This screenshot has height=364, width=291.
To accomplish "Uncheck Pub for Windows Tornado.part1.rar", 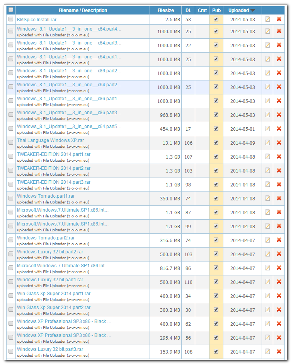I will 216,198.
